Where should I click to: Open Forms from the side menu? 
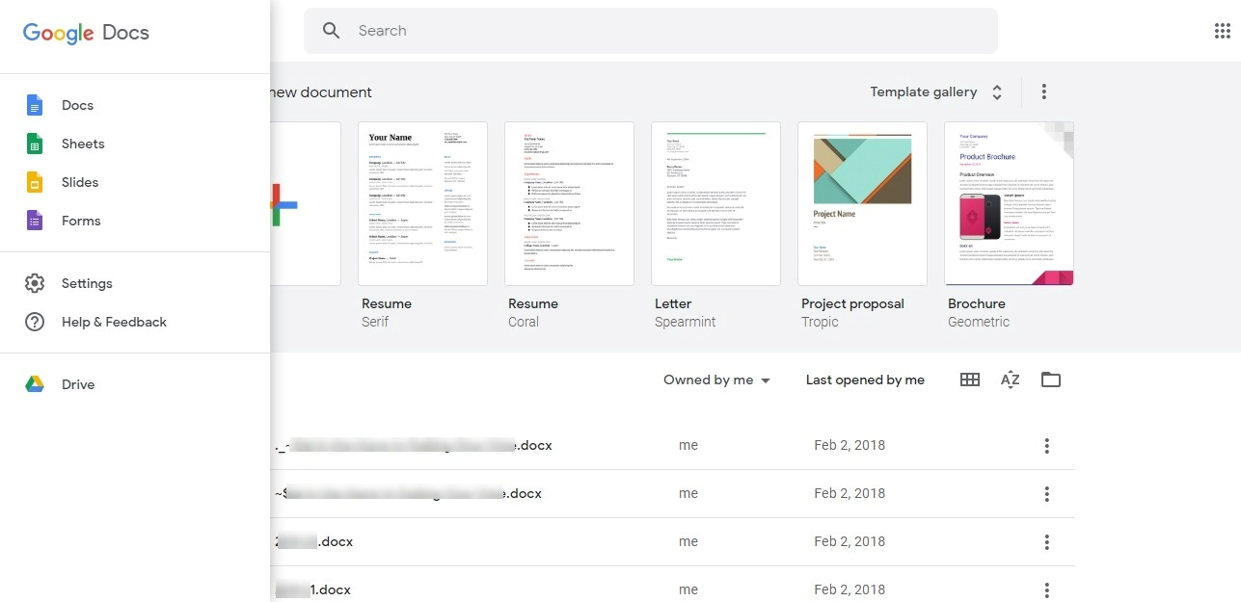coord(81,221)
